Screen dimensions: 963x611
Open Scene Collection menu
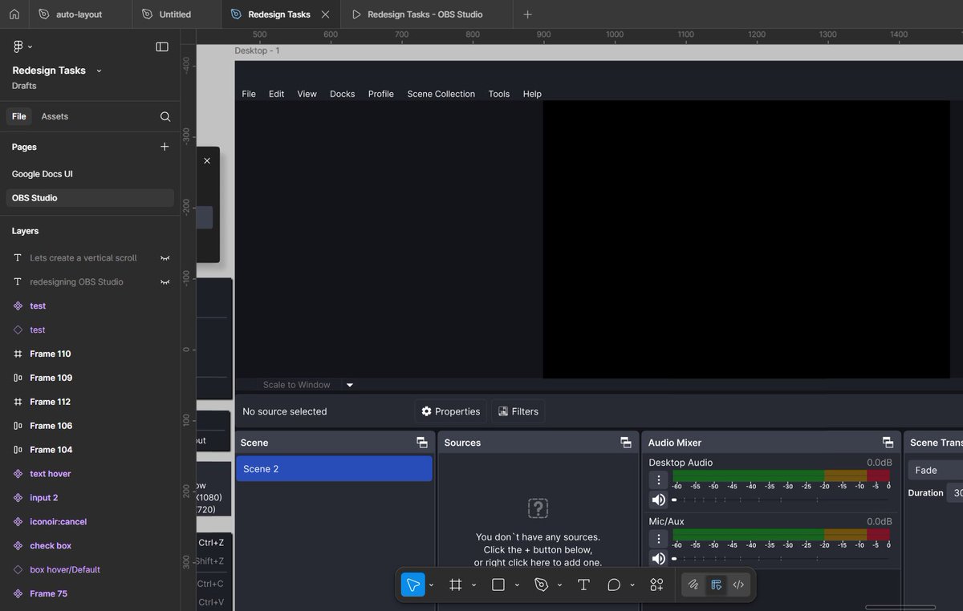coord(441,94)
